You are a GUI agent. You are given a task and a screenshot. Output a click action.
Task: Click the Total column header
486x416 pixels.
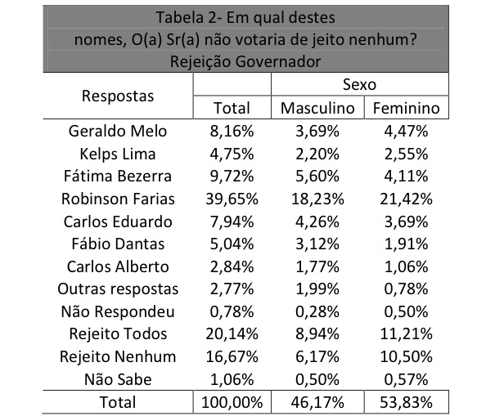coord(232,109)
